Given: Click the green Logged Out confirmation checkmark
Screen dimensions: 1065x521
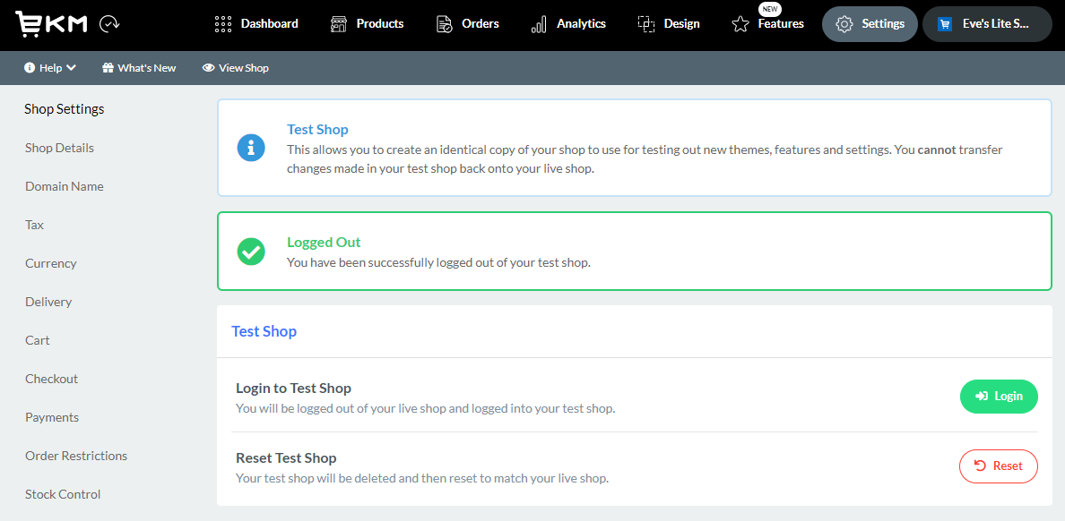Looking at the screenshot, I should 251,252.
